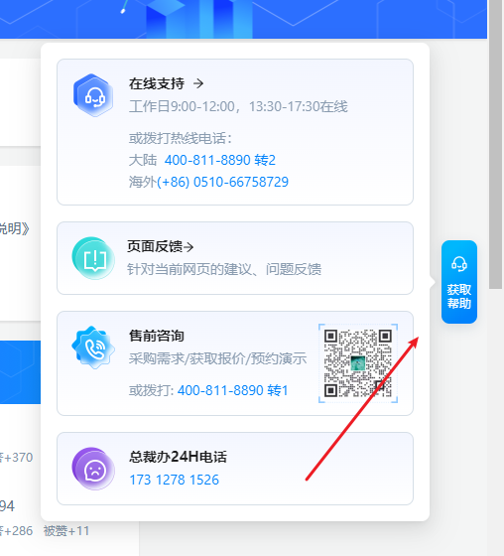Click the pre-sales QR code image
Viewport: 504px width, 556px height.
(358, 363)
